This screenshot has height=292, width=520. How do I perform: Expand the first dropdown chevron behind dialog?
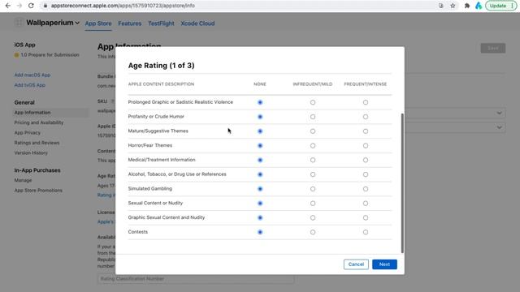[x=499, y=113]
